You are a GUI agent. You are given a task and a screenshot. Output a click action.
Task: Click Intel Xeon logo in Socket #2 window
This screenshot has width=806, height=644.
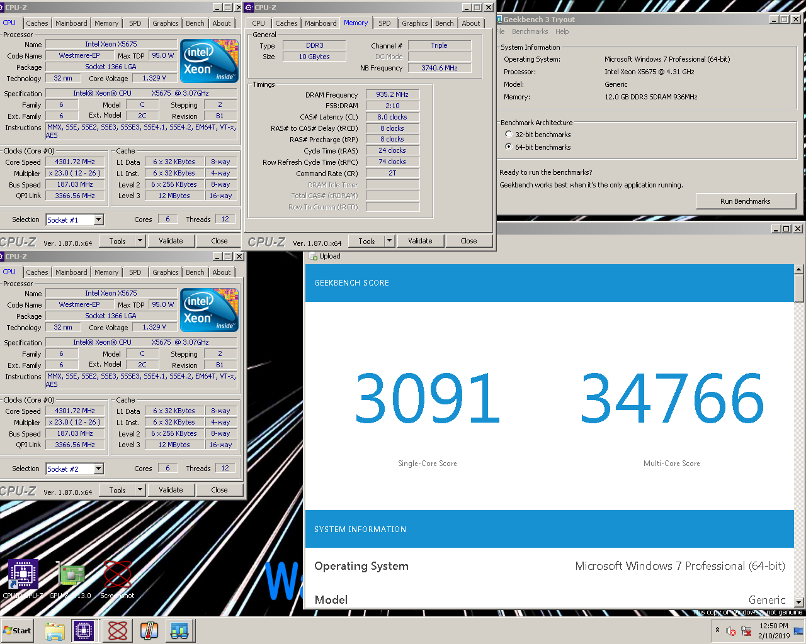(x=209, y=310)
